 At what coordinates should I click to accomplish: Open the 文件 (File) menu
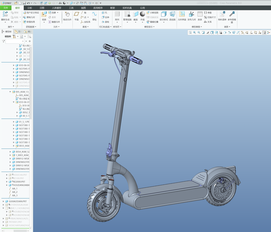point(6,8)
